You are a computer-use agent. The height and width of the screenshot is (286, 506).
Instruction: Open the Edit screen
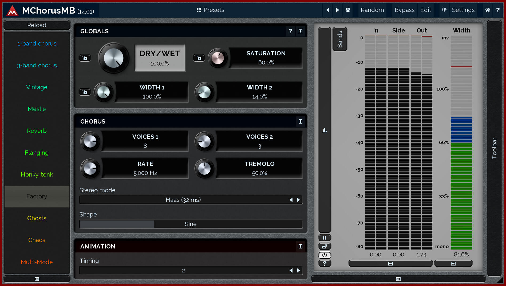[426, 10]
